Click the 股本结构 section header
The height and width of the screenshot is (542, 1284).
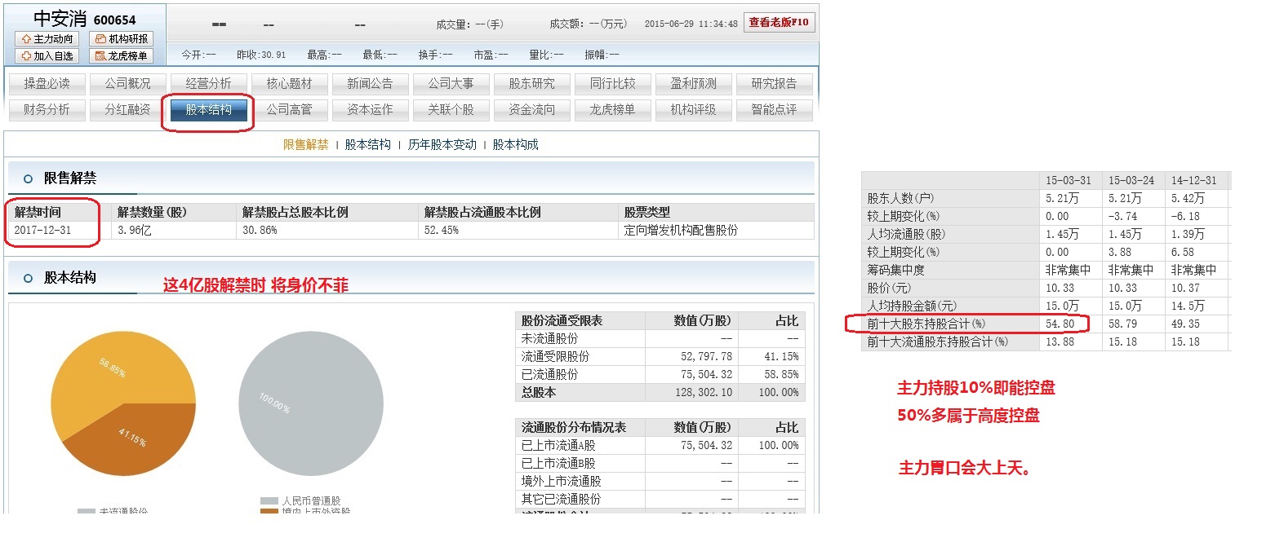70,278
